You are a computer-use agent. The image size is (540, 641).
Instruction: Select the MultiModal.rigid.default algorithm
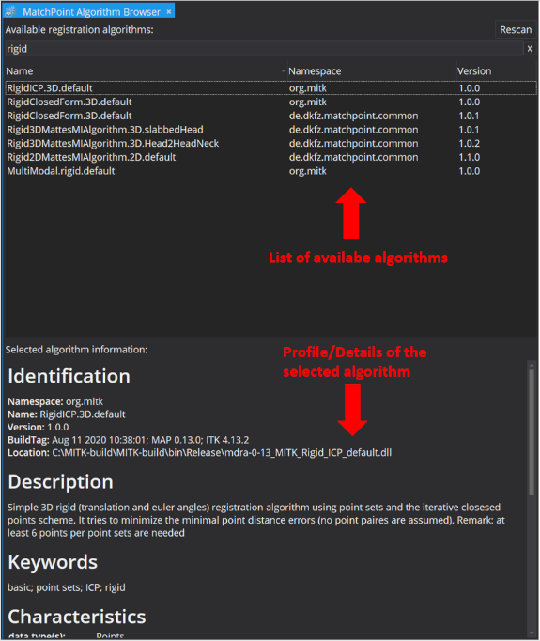[x=270, y=171]
